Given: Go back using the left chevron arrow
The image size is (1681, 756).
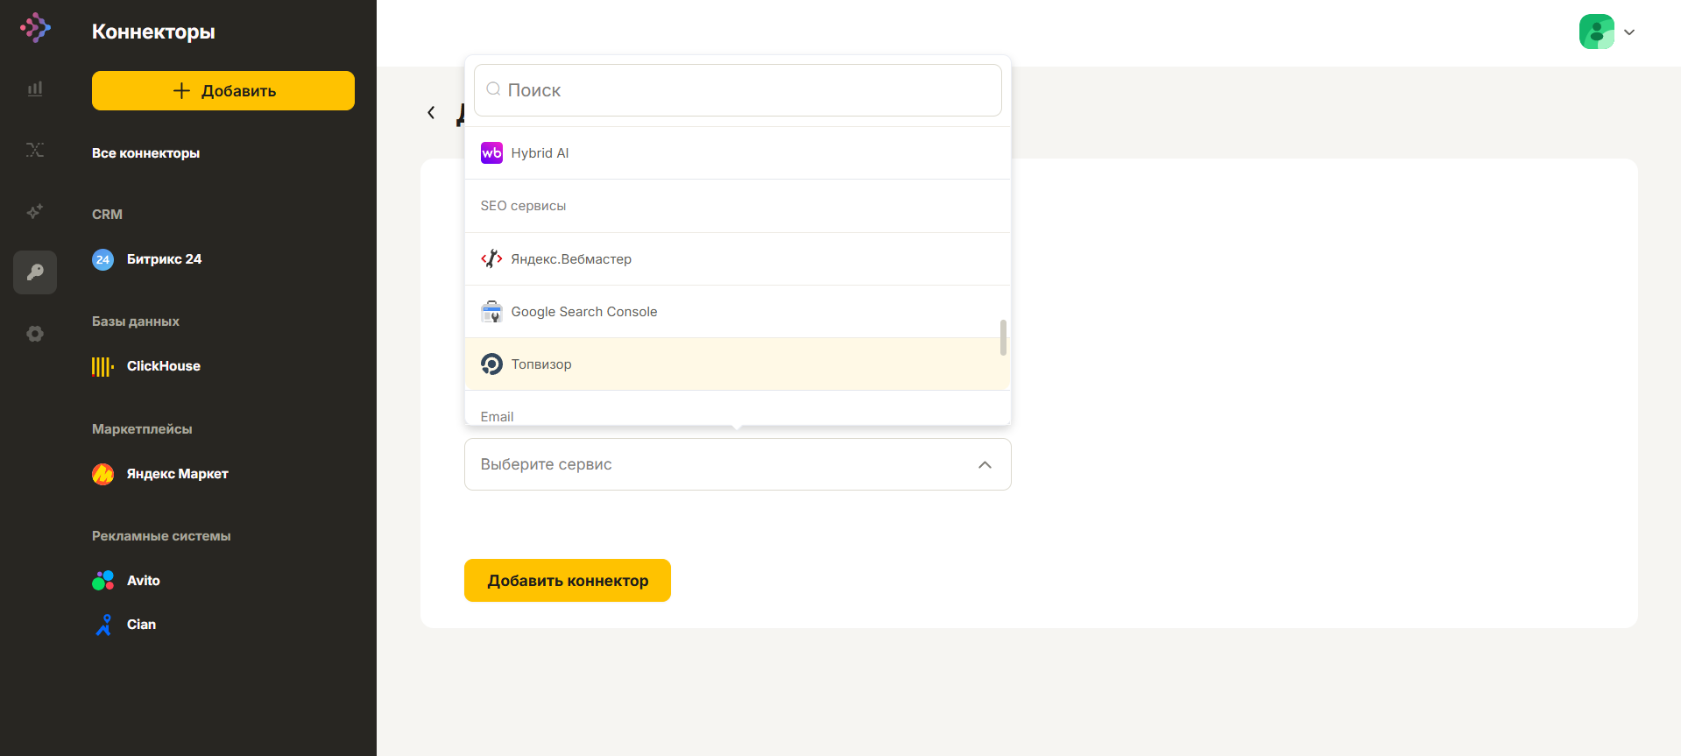Looking at the screenshot, I should click(x=431, y=112).
